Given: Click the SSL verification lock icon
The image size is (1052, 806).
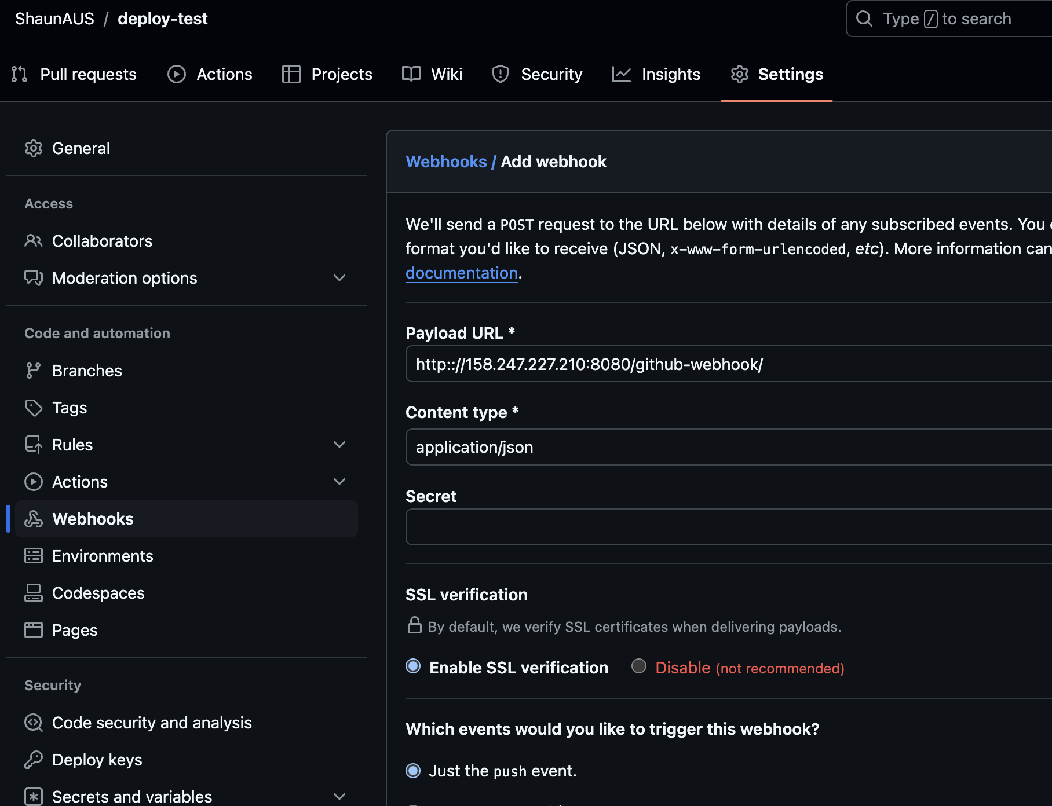Looking at the screenshot, I should tap(415, 625).
